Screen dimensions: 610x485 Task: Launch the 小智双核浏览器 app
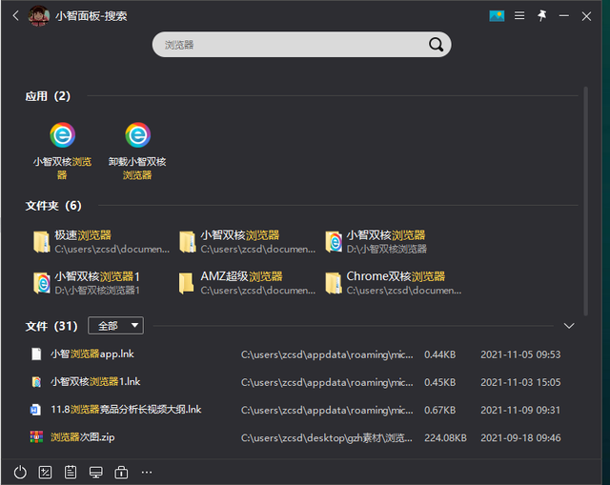[x=62, y=135]
